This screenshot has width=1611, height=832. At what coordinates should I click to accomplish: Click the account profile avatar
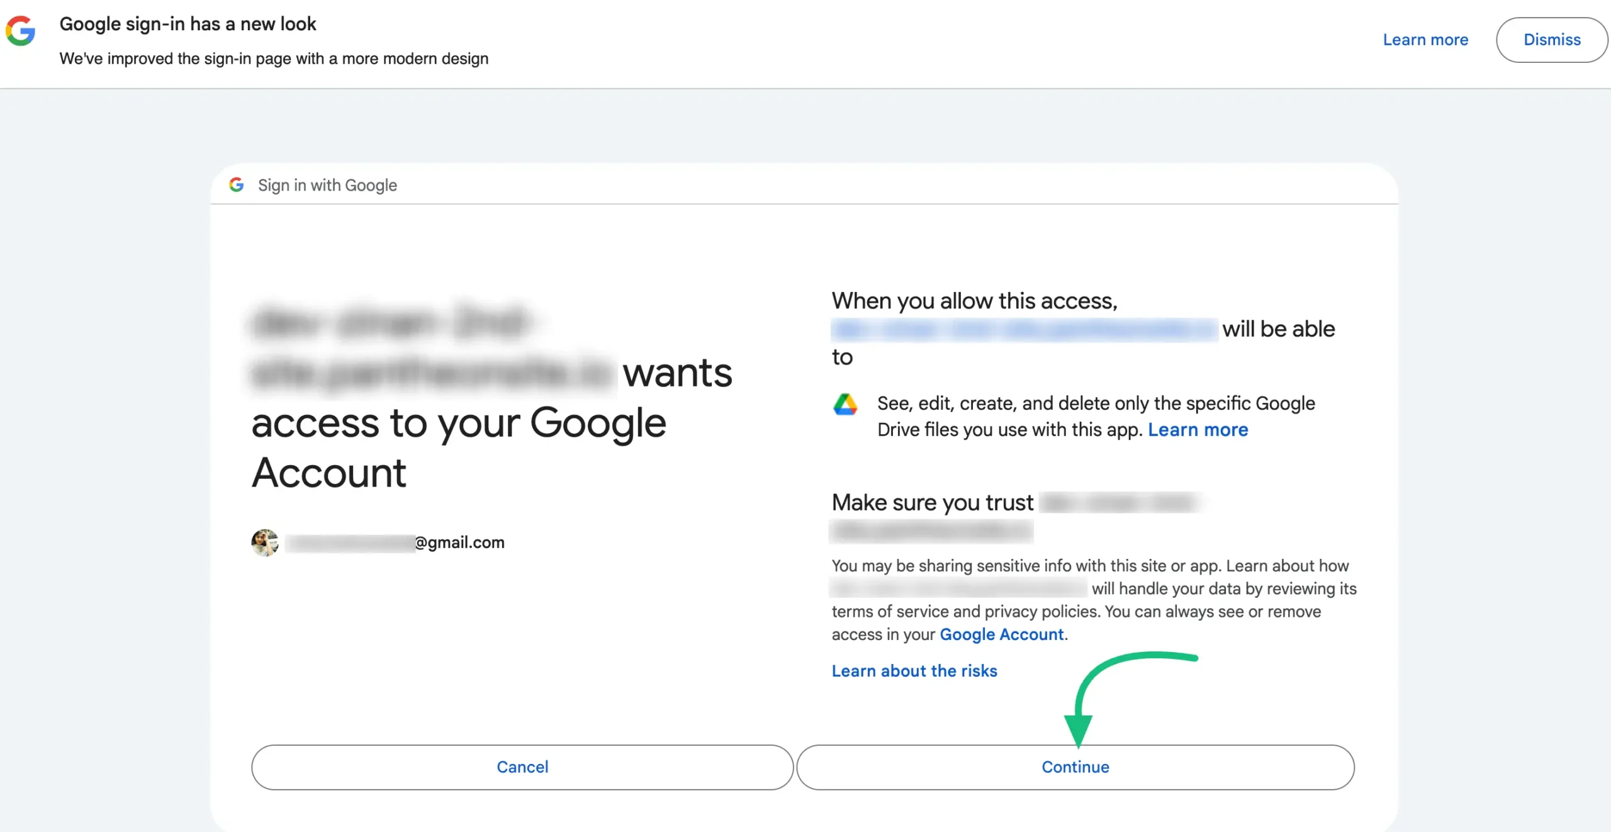pos(265,542)
